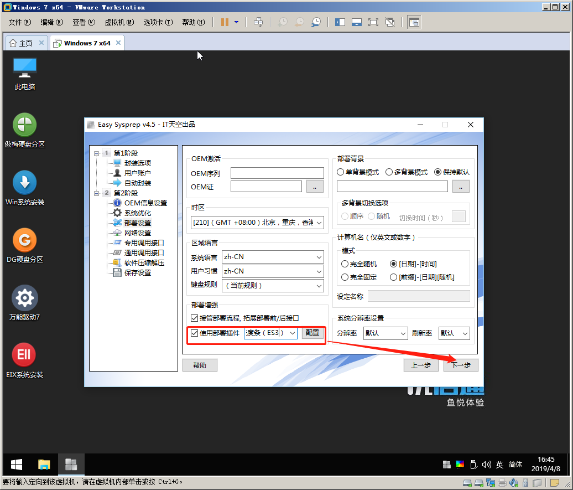
Task: Click the OEM证 browse button
Action: 315,187
